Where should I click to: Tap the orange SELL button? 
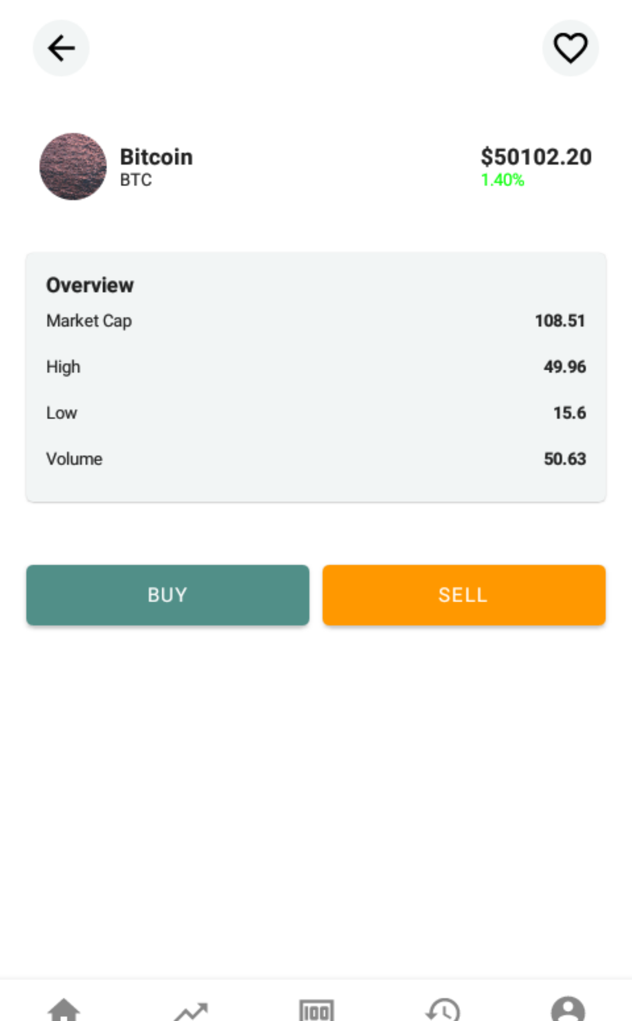[x=464, y=595]
